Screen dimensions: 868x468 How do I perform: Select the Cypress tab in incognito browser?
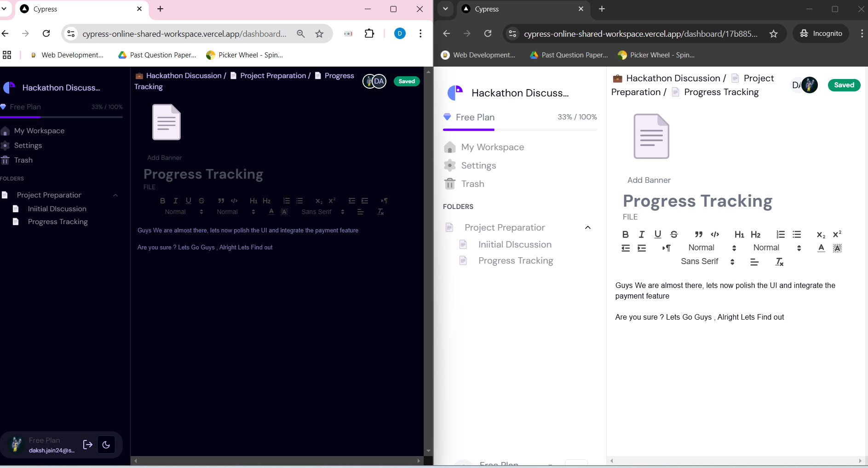[524, 9]
